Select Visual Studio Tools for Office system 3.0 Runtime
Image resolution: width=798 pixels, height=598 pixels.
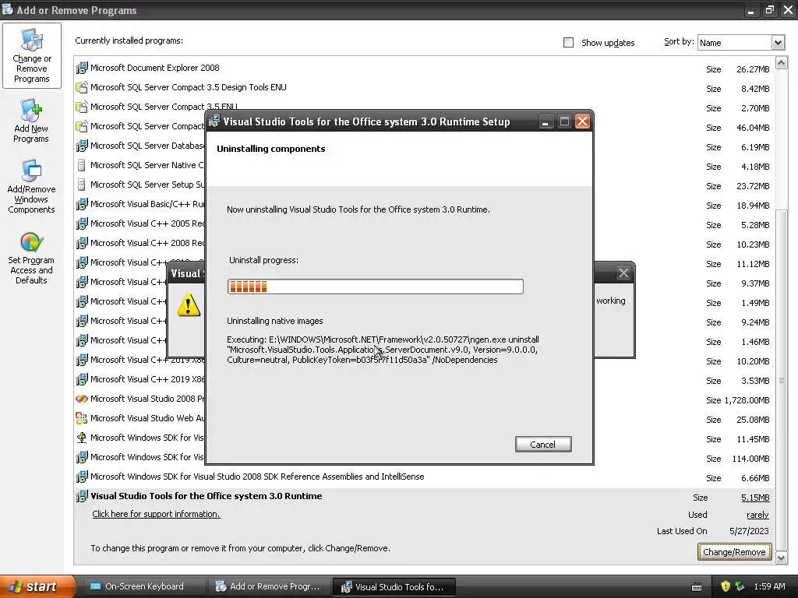click(206, 496)
